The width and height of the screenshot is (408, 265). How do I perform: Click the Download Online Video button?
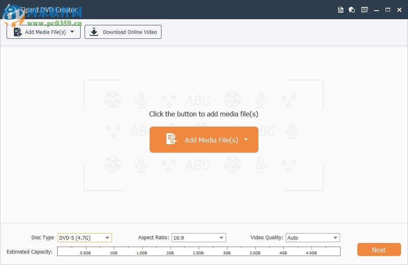(123, 32)
